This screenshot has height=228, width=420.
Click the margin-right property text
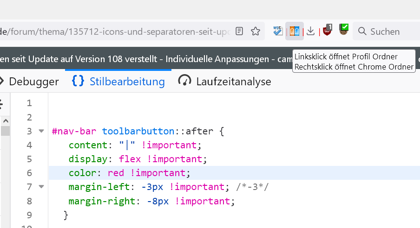pyautogui.click(x=100, y=201)
